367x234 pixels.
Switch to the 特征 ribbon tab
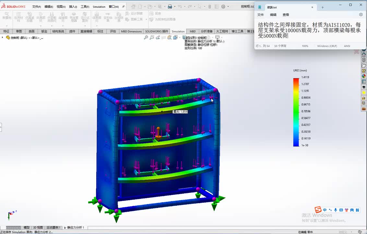pos(6,31)
